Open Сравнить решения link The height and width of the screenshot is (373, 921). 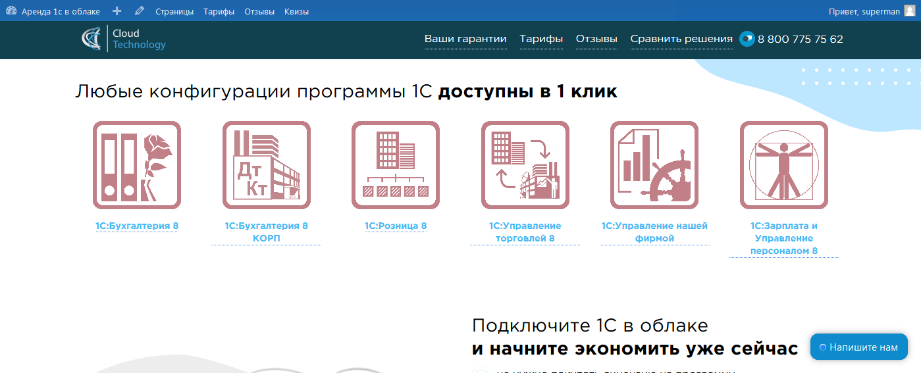coord(681,39)
